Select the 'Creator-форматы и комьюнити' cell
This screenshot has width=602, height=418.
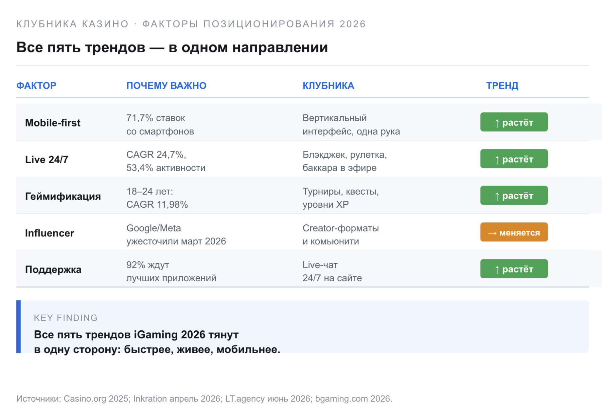coord(341,235)
